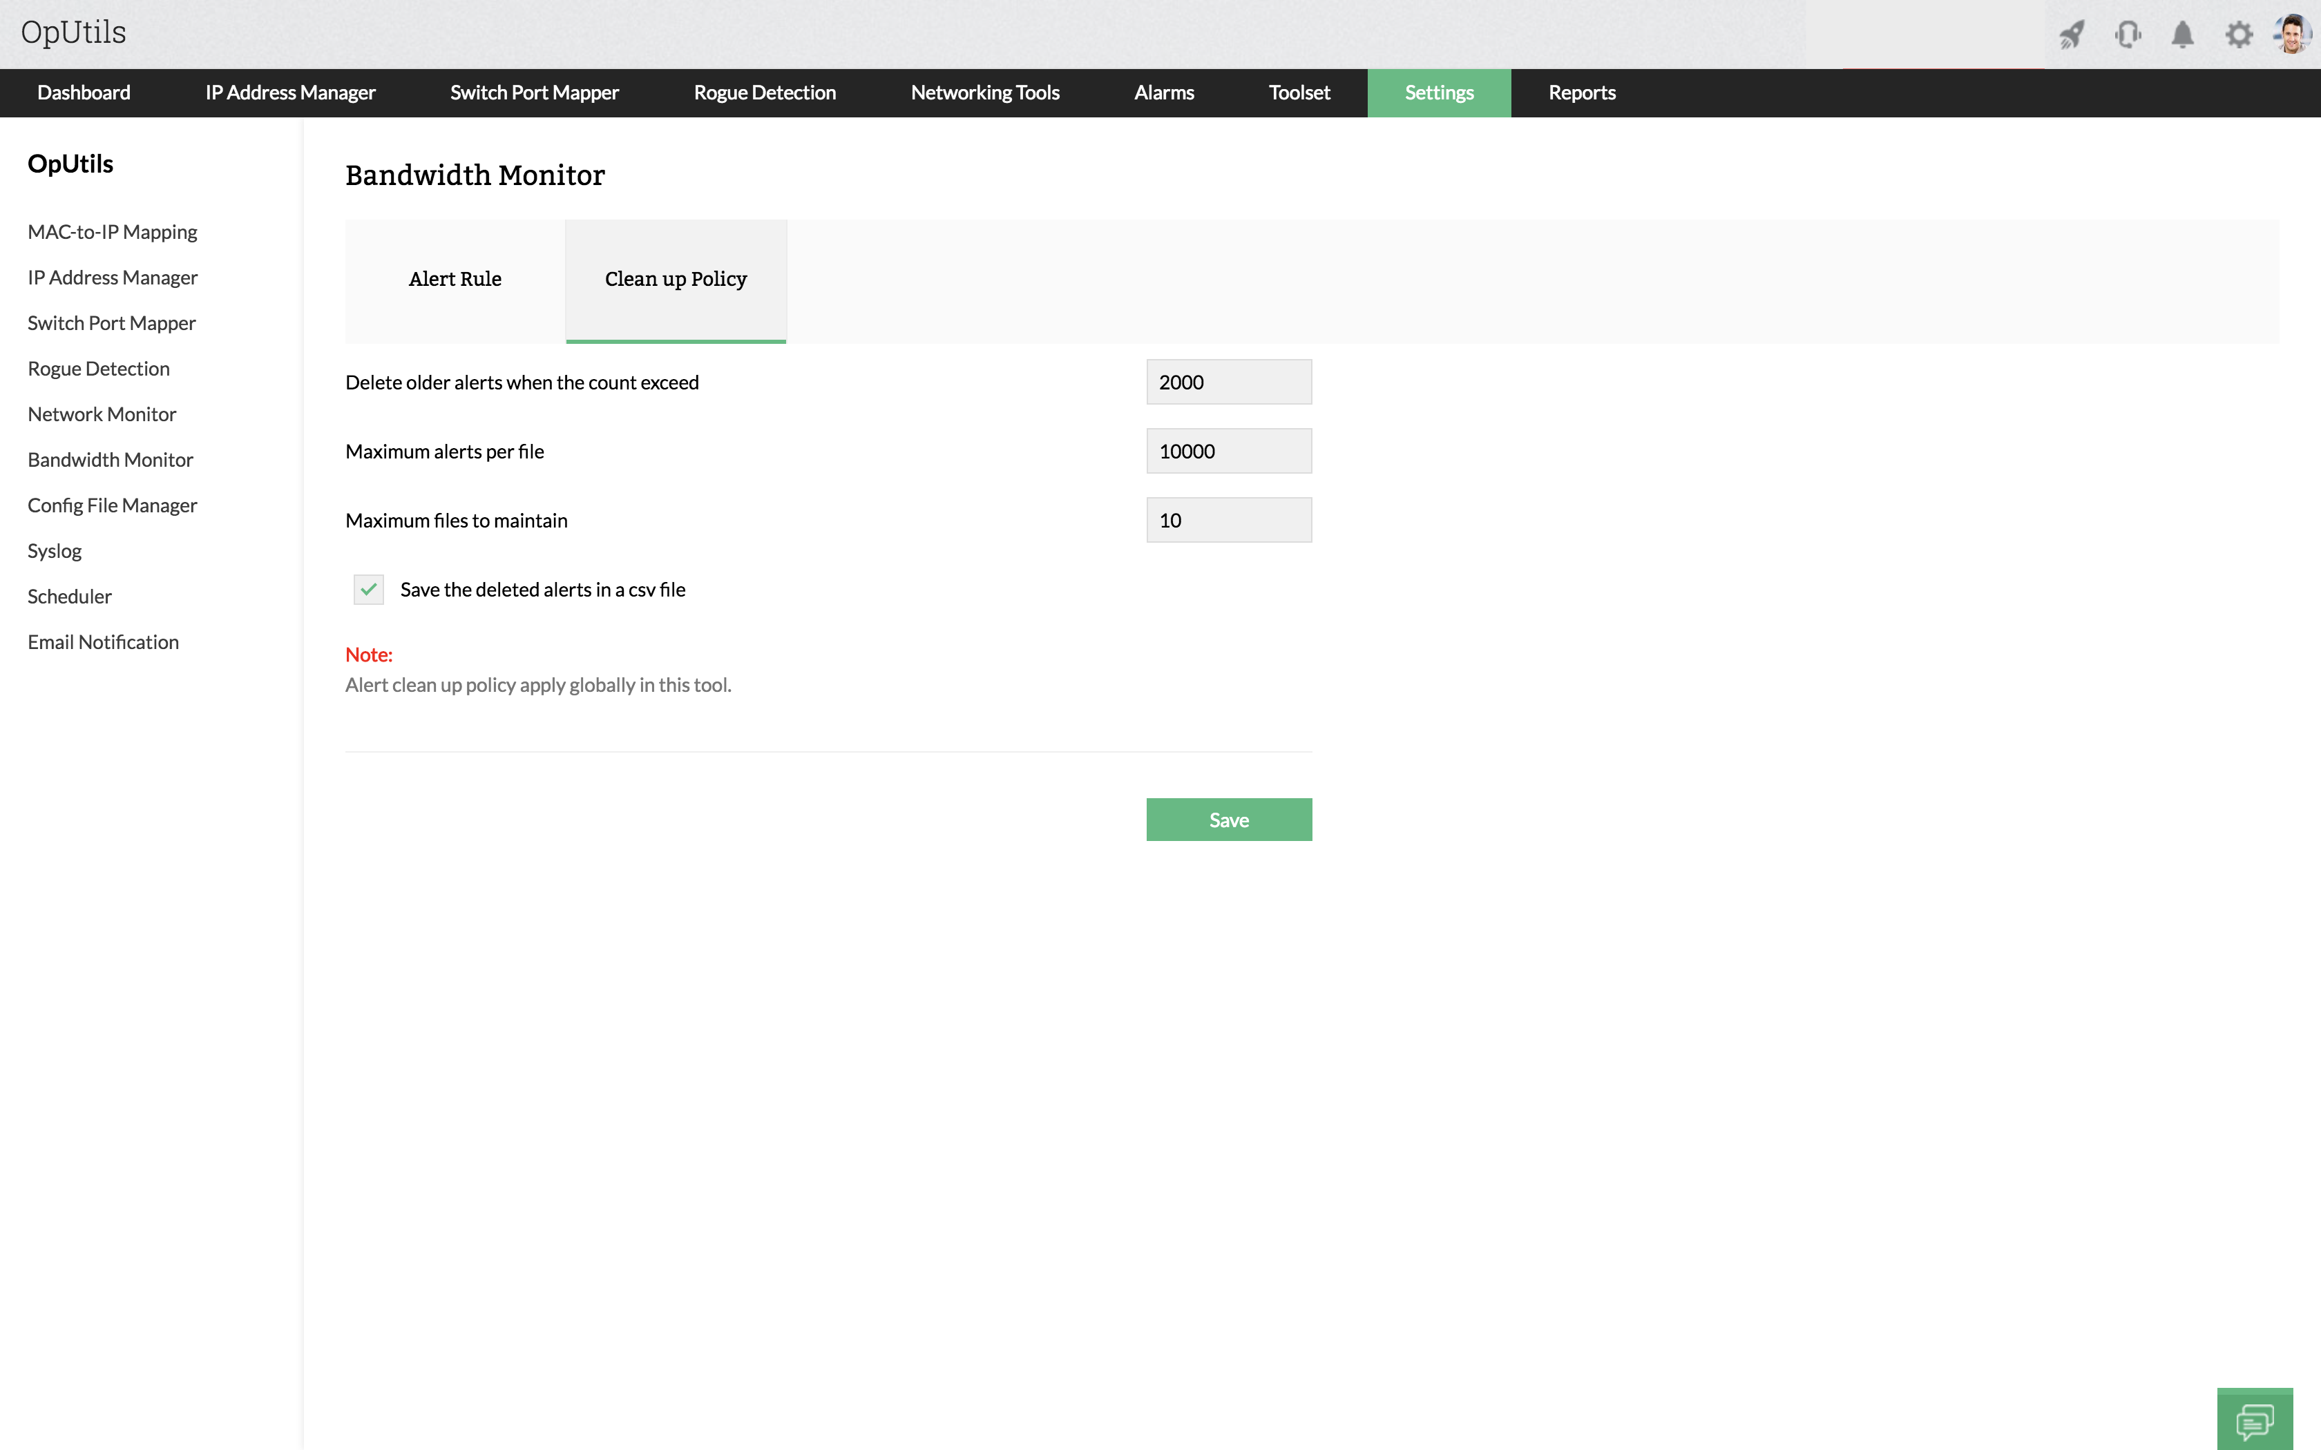This screenshot has height=1450, width=2321.
Task: Switch to the Alert Rule tab
Action: [455, 279]
